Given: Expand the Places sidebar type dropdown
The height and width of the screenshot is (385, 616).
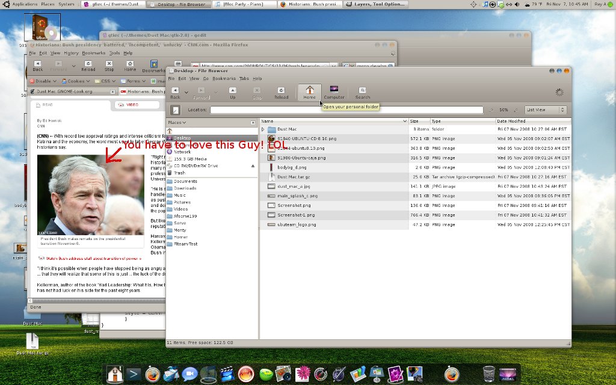Looking at the screenshot, I should [x=177, y=123].
